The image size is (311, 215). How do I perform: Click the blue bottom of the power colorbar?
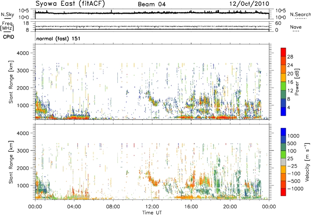[x=283, y=111]
